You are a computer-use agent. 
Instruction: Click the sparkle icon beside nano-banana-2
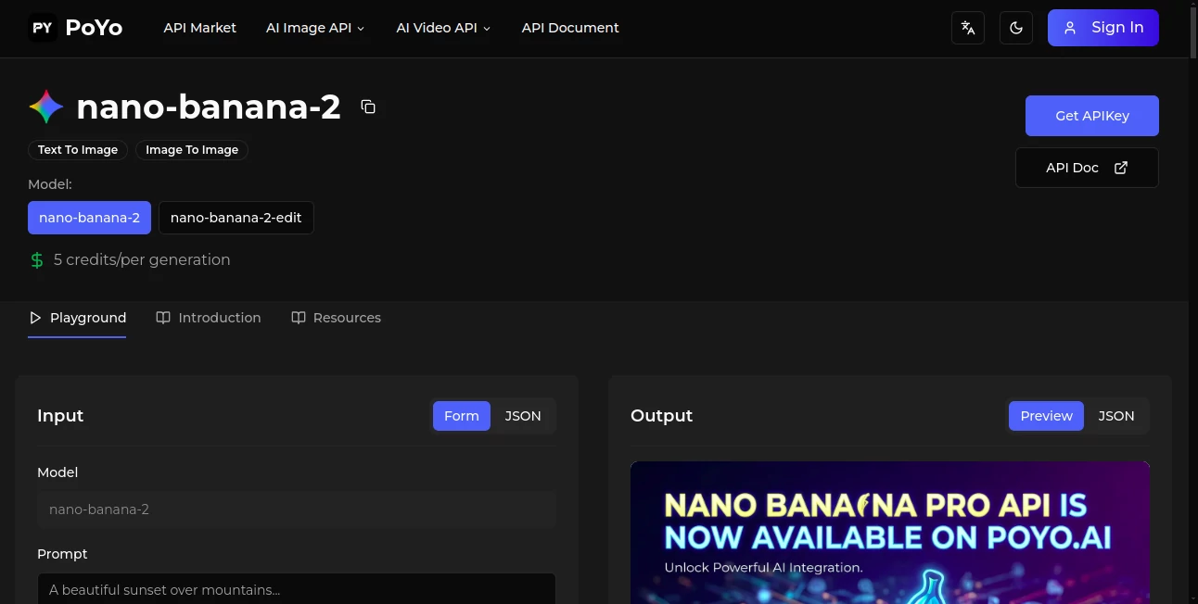[45, 106]
